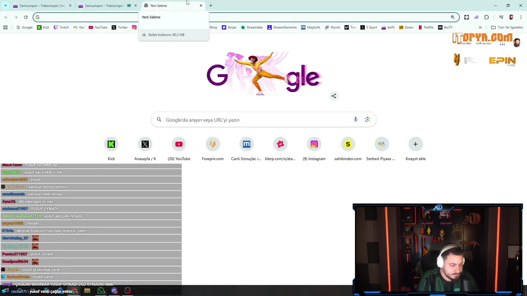This screenshot has width=527, height=296.
Task: Open the Chrome three-dot menu
Action: click(x=521, y=17)
